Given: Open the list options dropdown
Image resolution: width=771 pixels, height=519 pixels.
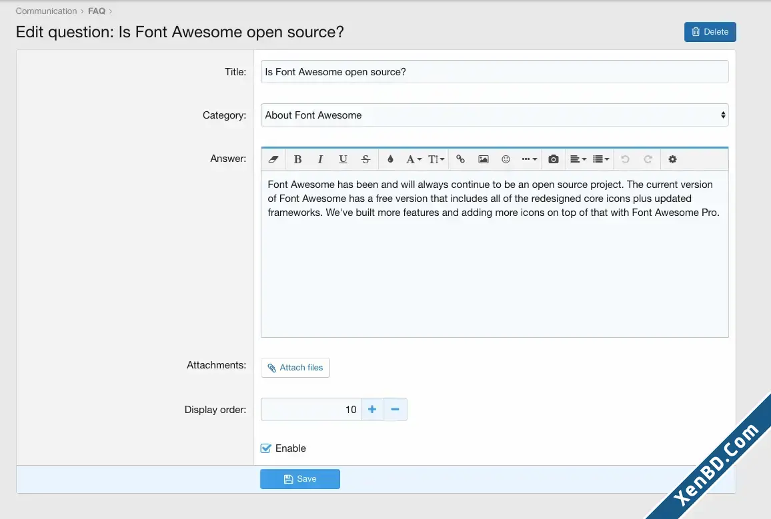Looking at the screenshot, I should tap(601, 159).
